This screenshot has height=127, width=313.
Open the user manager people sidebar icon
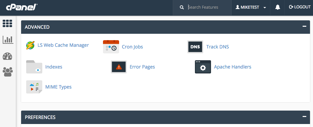[8, 72]
